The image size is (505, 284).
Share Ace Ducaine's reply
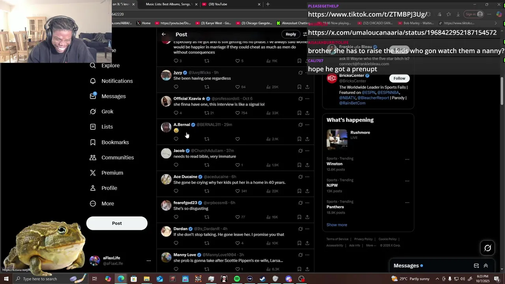pos(307,191)
